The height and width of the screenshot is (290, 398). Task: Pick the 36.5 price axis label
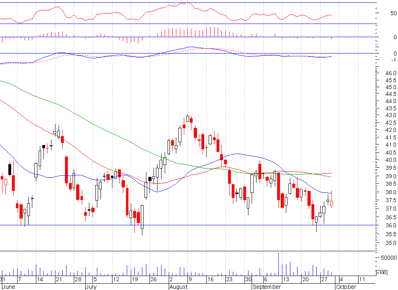point(391,217)
